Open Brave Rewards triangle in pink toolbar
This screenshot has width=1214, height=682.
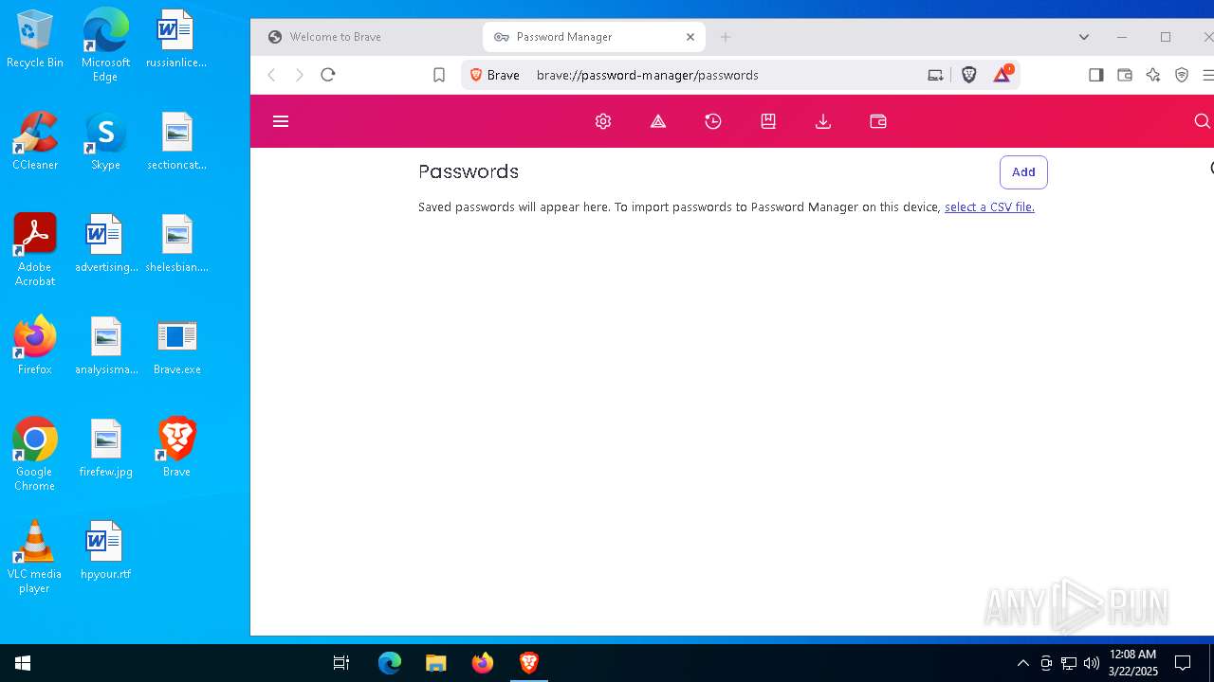[658, 121]
